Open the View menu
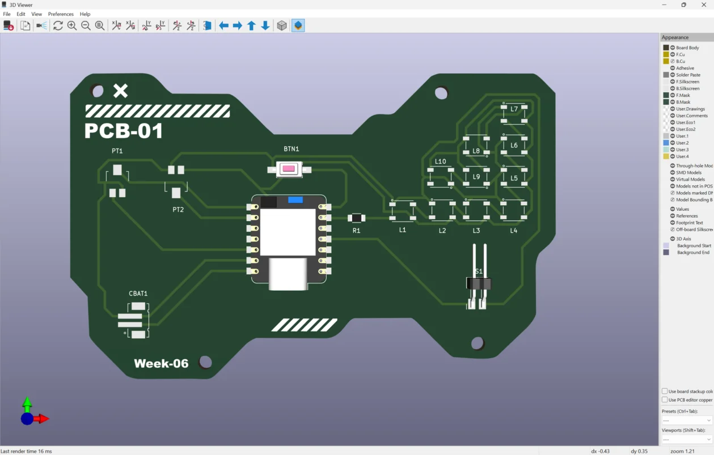This screenshot has width=714, height=455. tap(36, 14)
